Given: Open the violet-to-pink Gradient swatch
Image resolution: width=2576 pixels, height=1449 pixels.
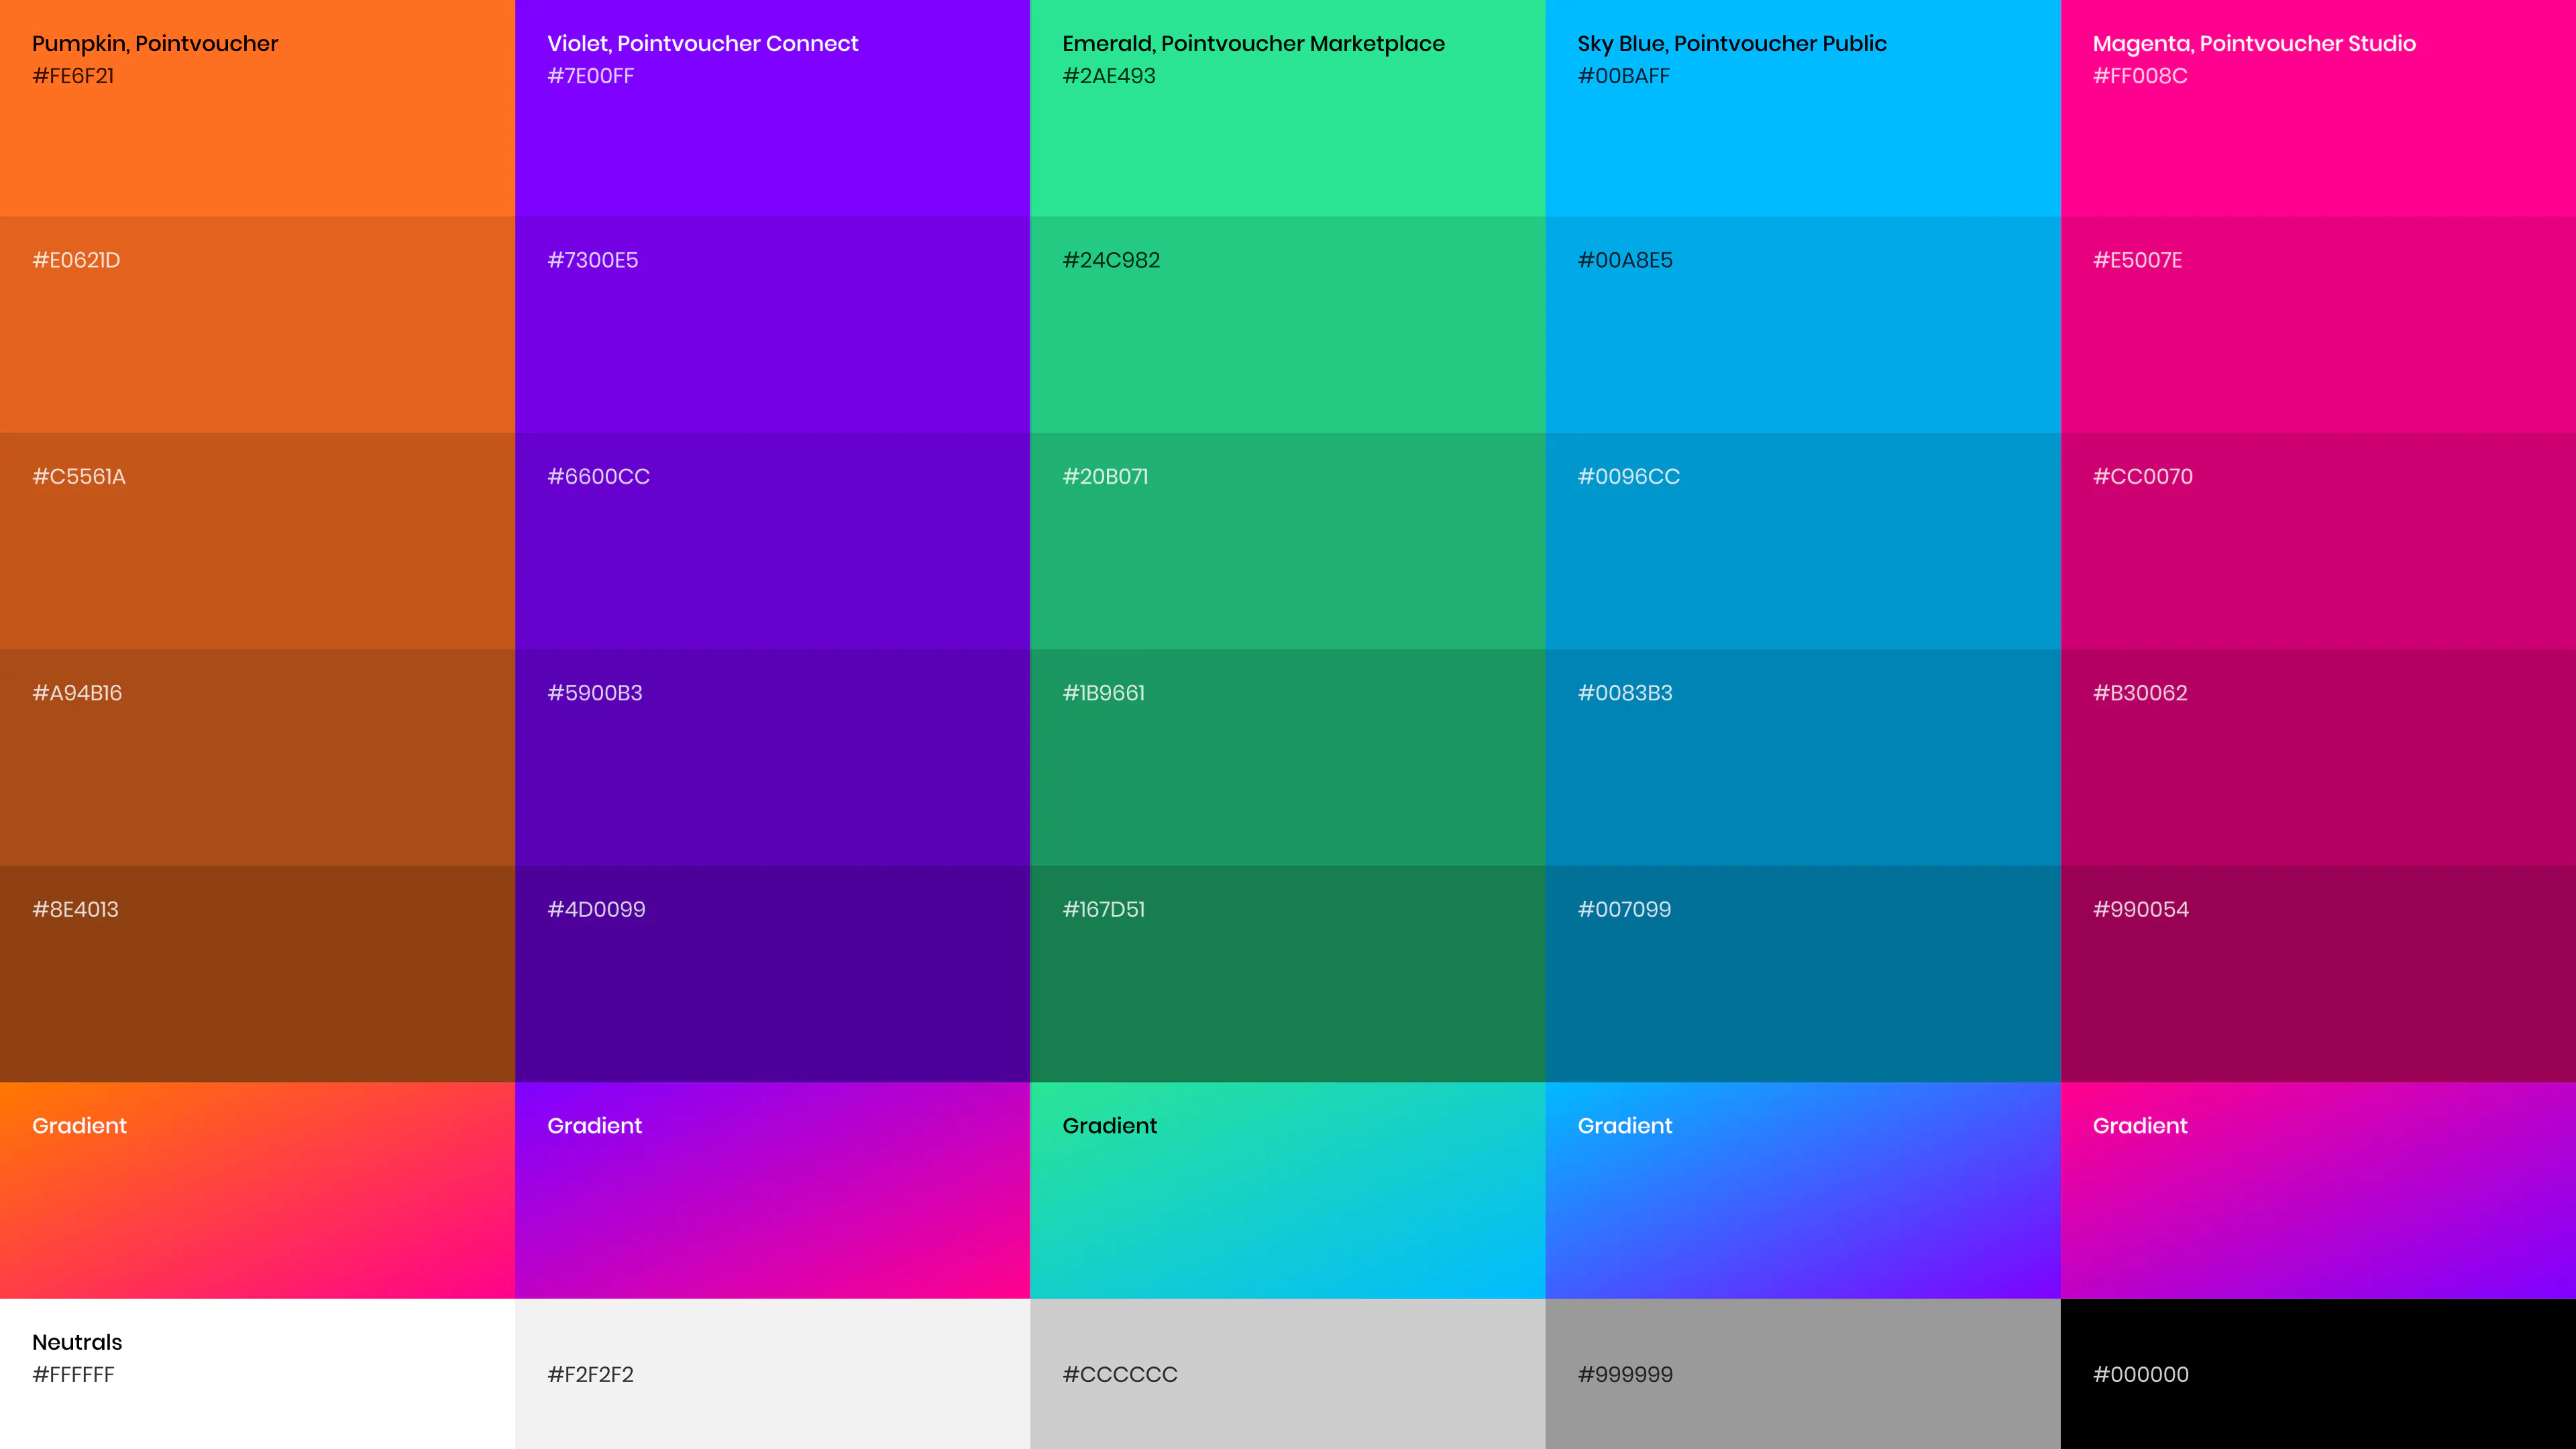Looking at the screenshot, I should point(772,1190).
